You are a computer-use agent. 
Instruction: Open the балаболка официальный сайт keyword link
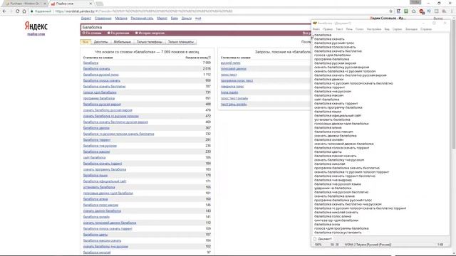point(105,181)
